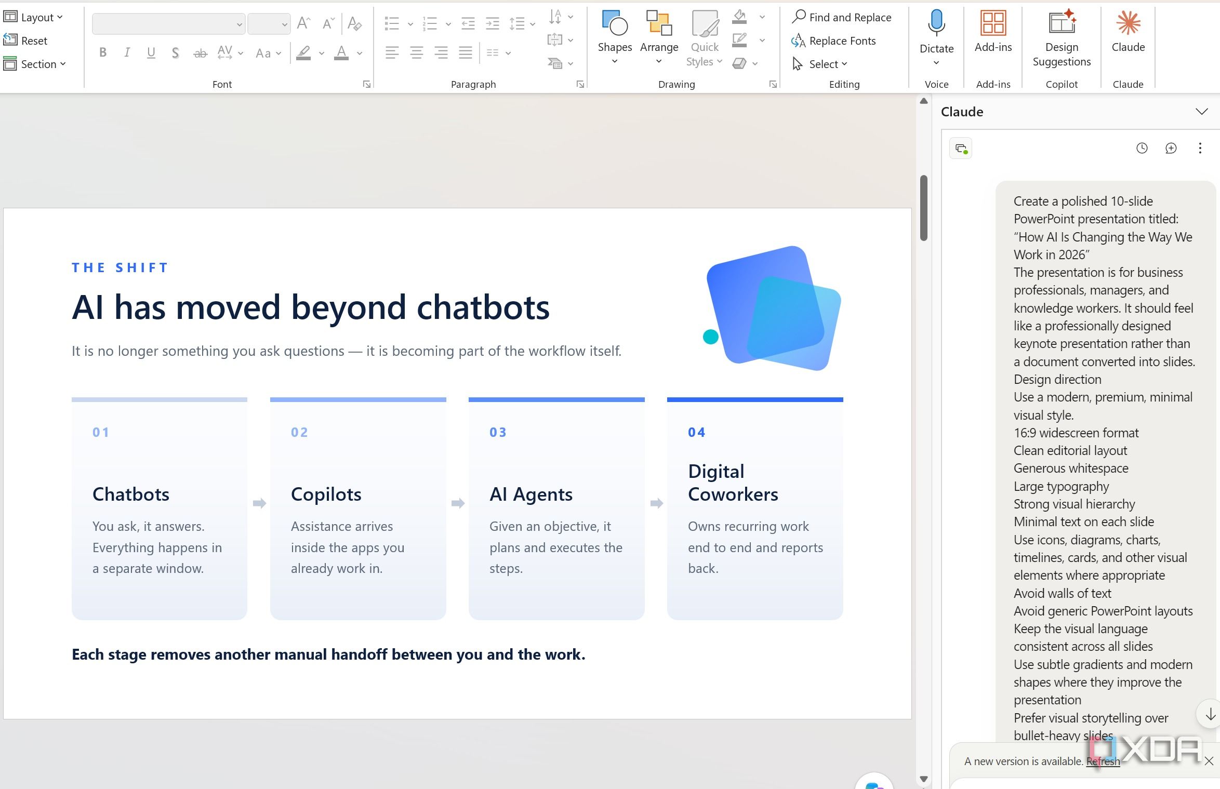Start new chat in Claude pane
Screen dimensions: 1220x789
(1171, 148)
